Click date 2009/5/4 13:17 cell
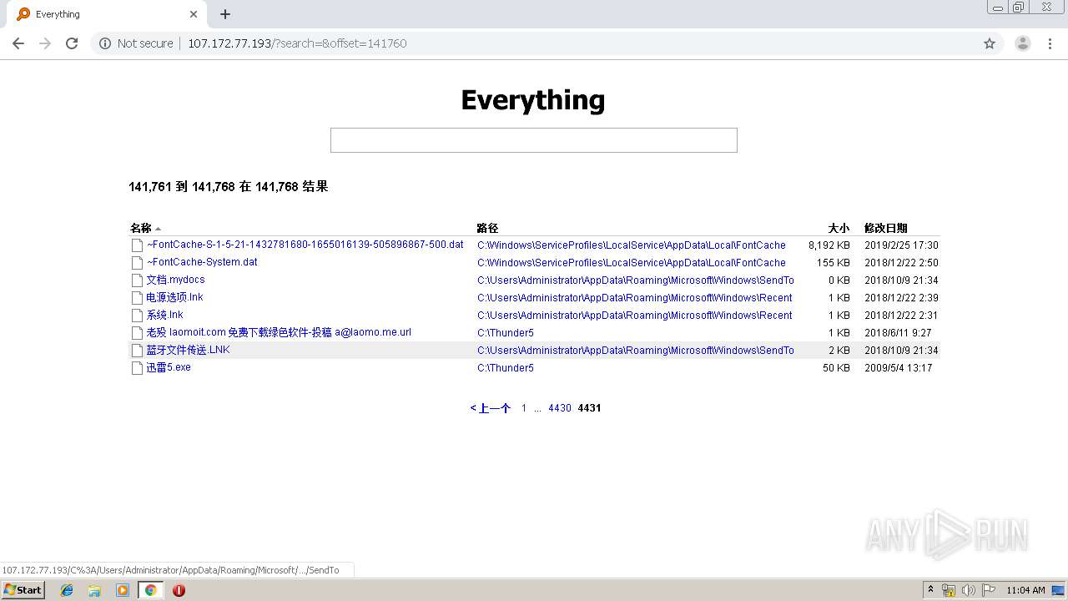This screenshot has width=1068, height=601. click(899, 368)
